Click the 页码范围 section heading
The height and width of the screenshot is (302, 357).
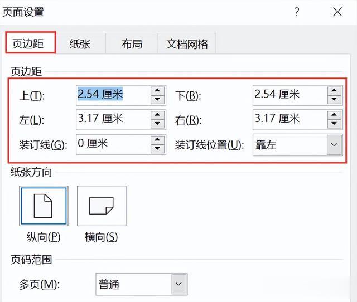pyautogui.click(x=31, y=260)
